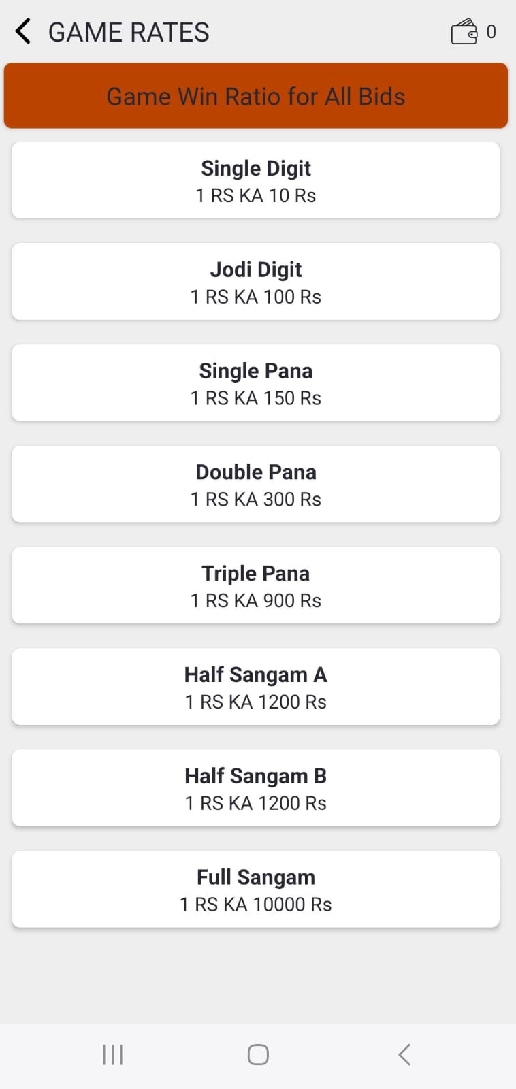Screen dimensions: 516x1089
Task: Tap the Half Sangam B card
Action: [256, 788]
